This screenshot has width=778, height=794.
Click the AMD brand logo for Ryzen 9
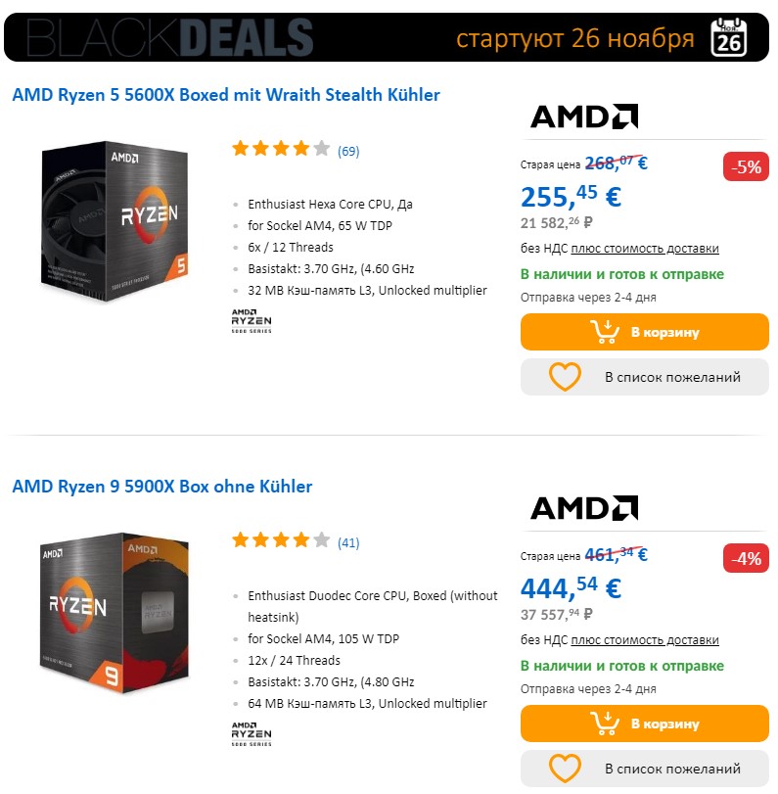[x=584, y=507]
